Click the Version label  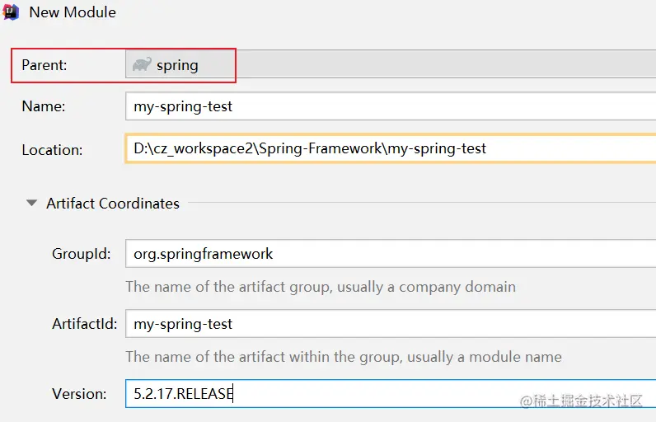coord(81,394)
